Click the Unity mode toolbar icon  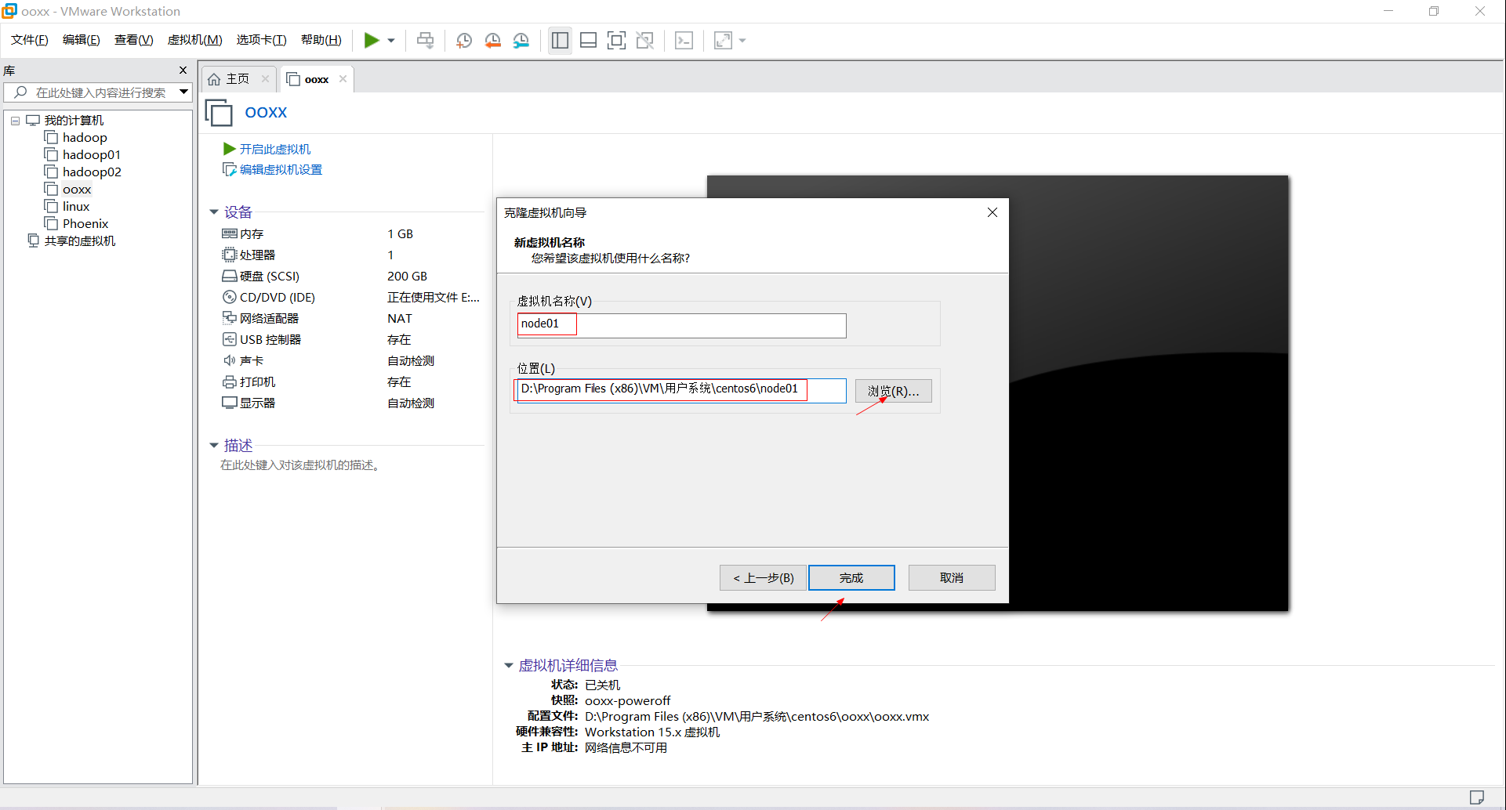click(645, 40)
